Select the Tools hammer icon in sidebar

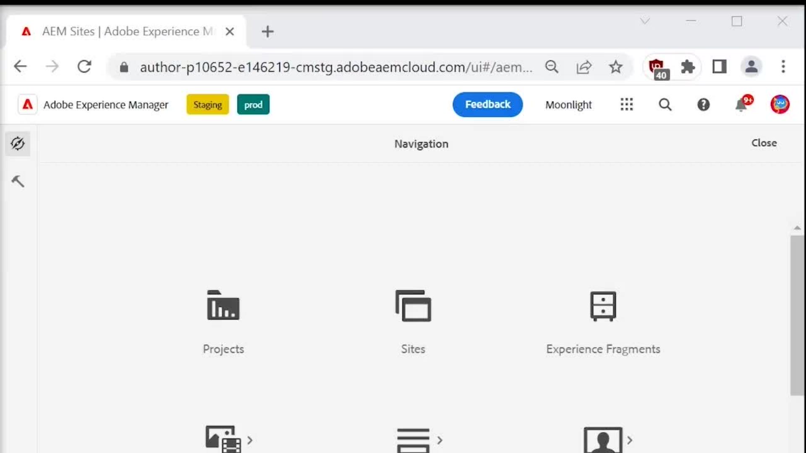[x=18, y=181]
